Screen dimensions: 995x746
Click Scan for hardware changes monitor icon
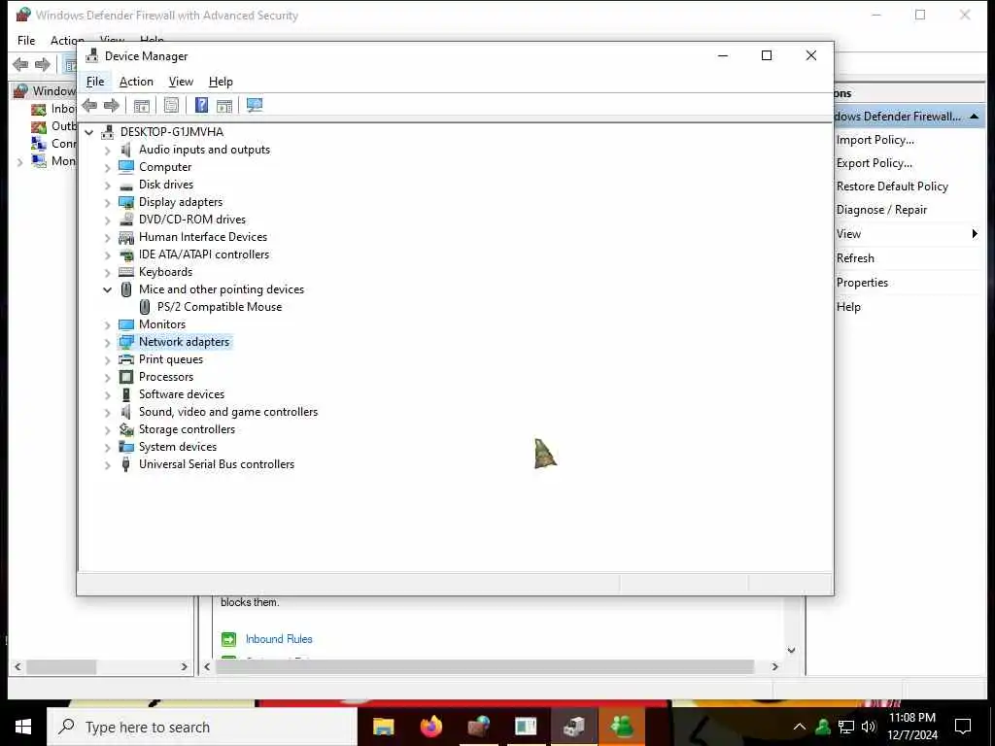[x=255, y=105]
